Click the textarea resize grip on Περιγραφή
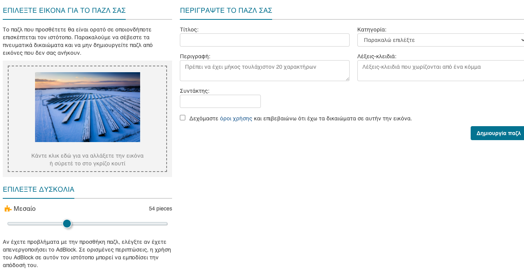 pyautogui.click(x=348, y=79)
